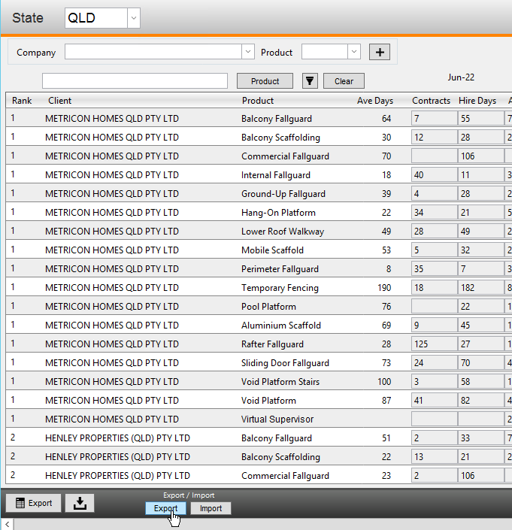Click the Client column header
The image size is (512, 530).
(x=59, y=101)
